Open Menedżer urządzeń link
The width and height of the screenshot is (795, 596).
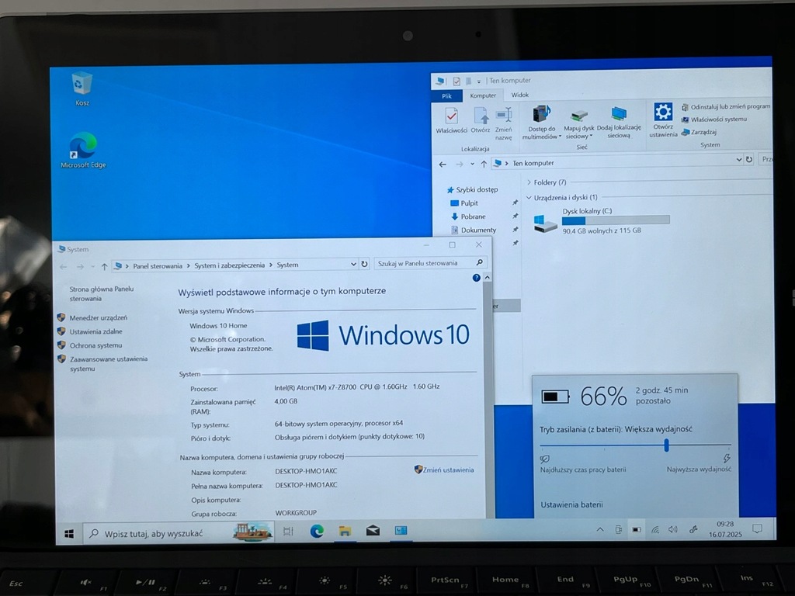tap(99, 317)
